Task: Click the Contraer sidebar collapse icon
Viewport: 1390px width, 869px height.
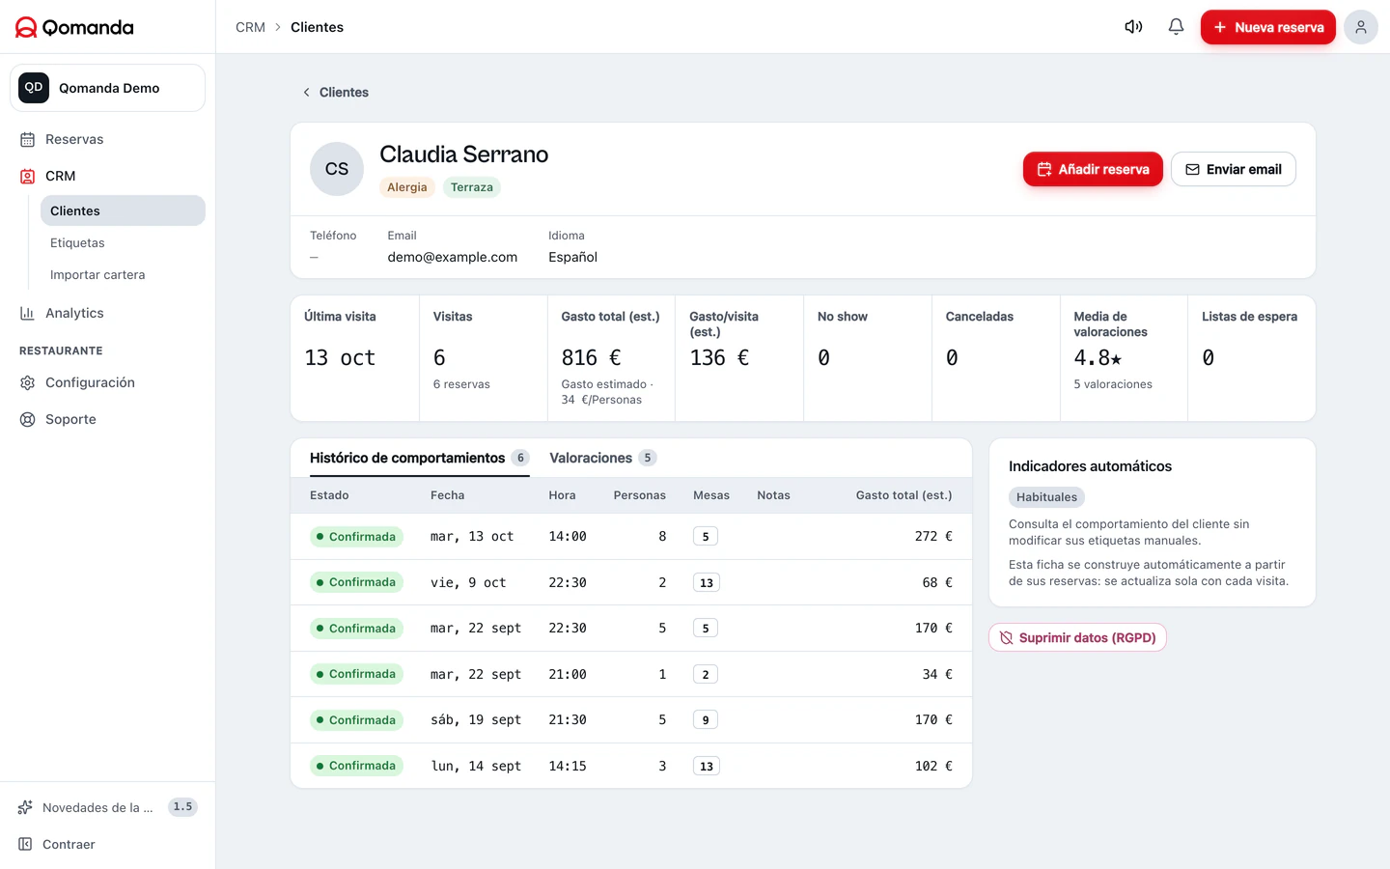Action: (x=25, y=845)
